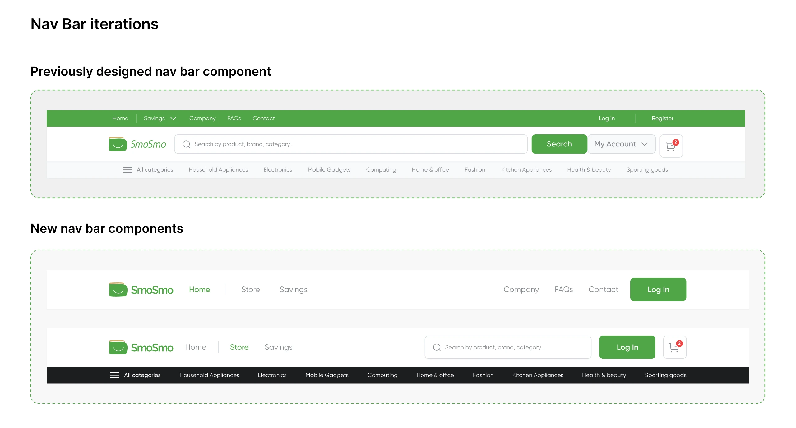Viewport: 796px width, 428px height.
Task: Select Computing in the dark category bar
Action: [x=382, y=375]
